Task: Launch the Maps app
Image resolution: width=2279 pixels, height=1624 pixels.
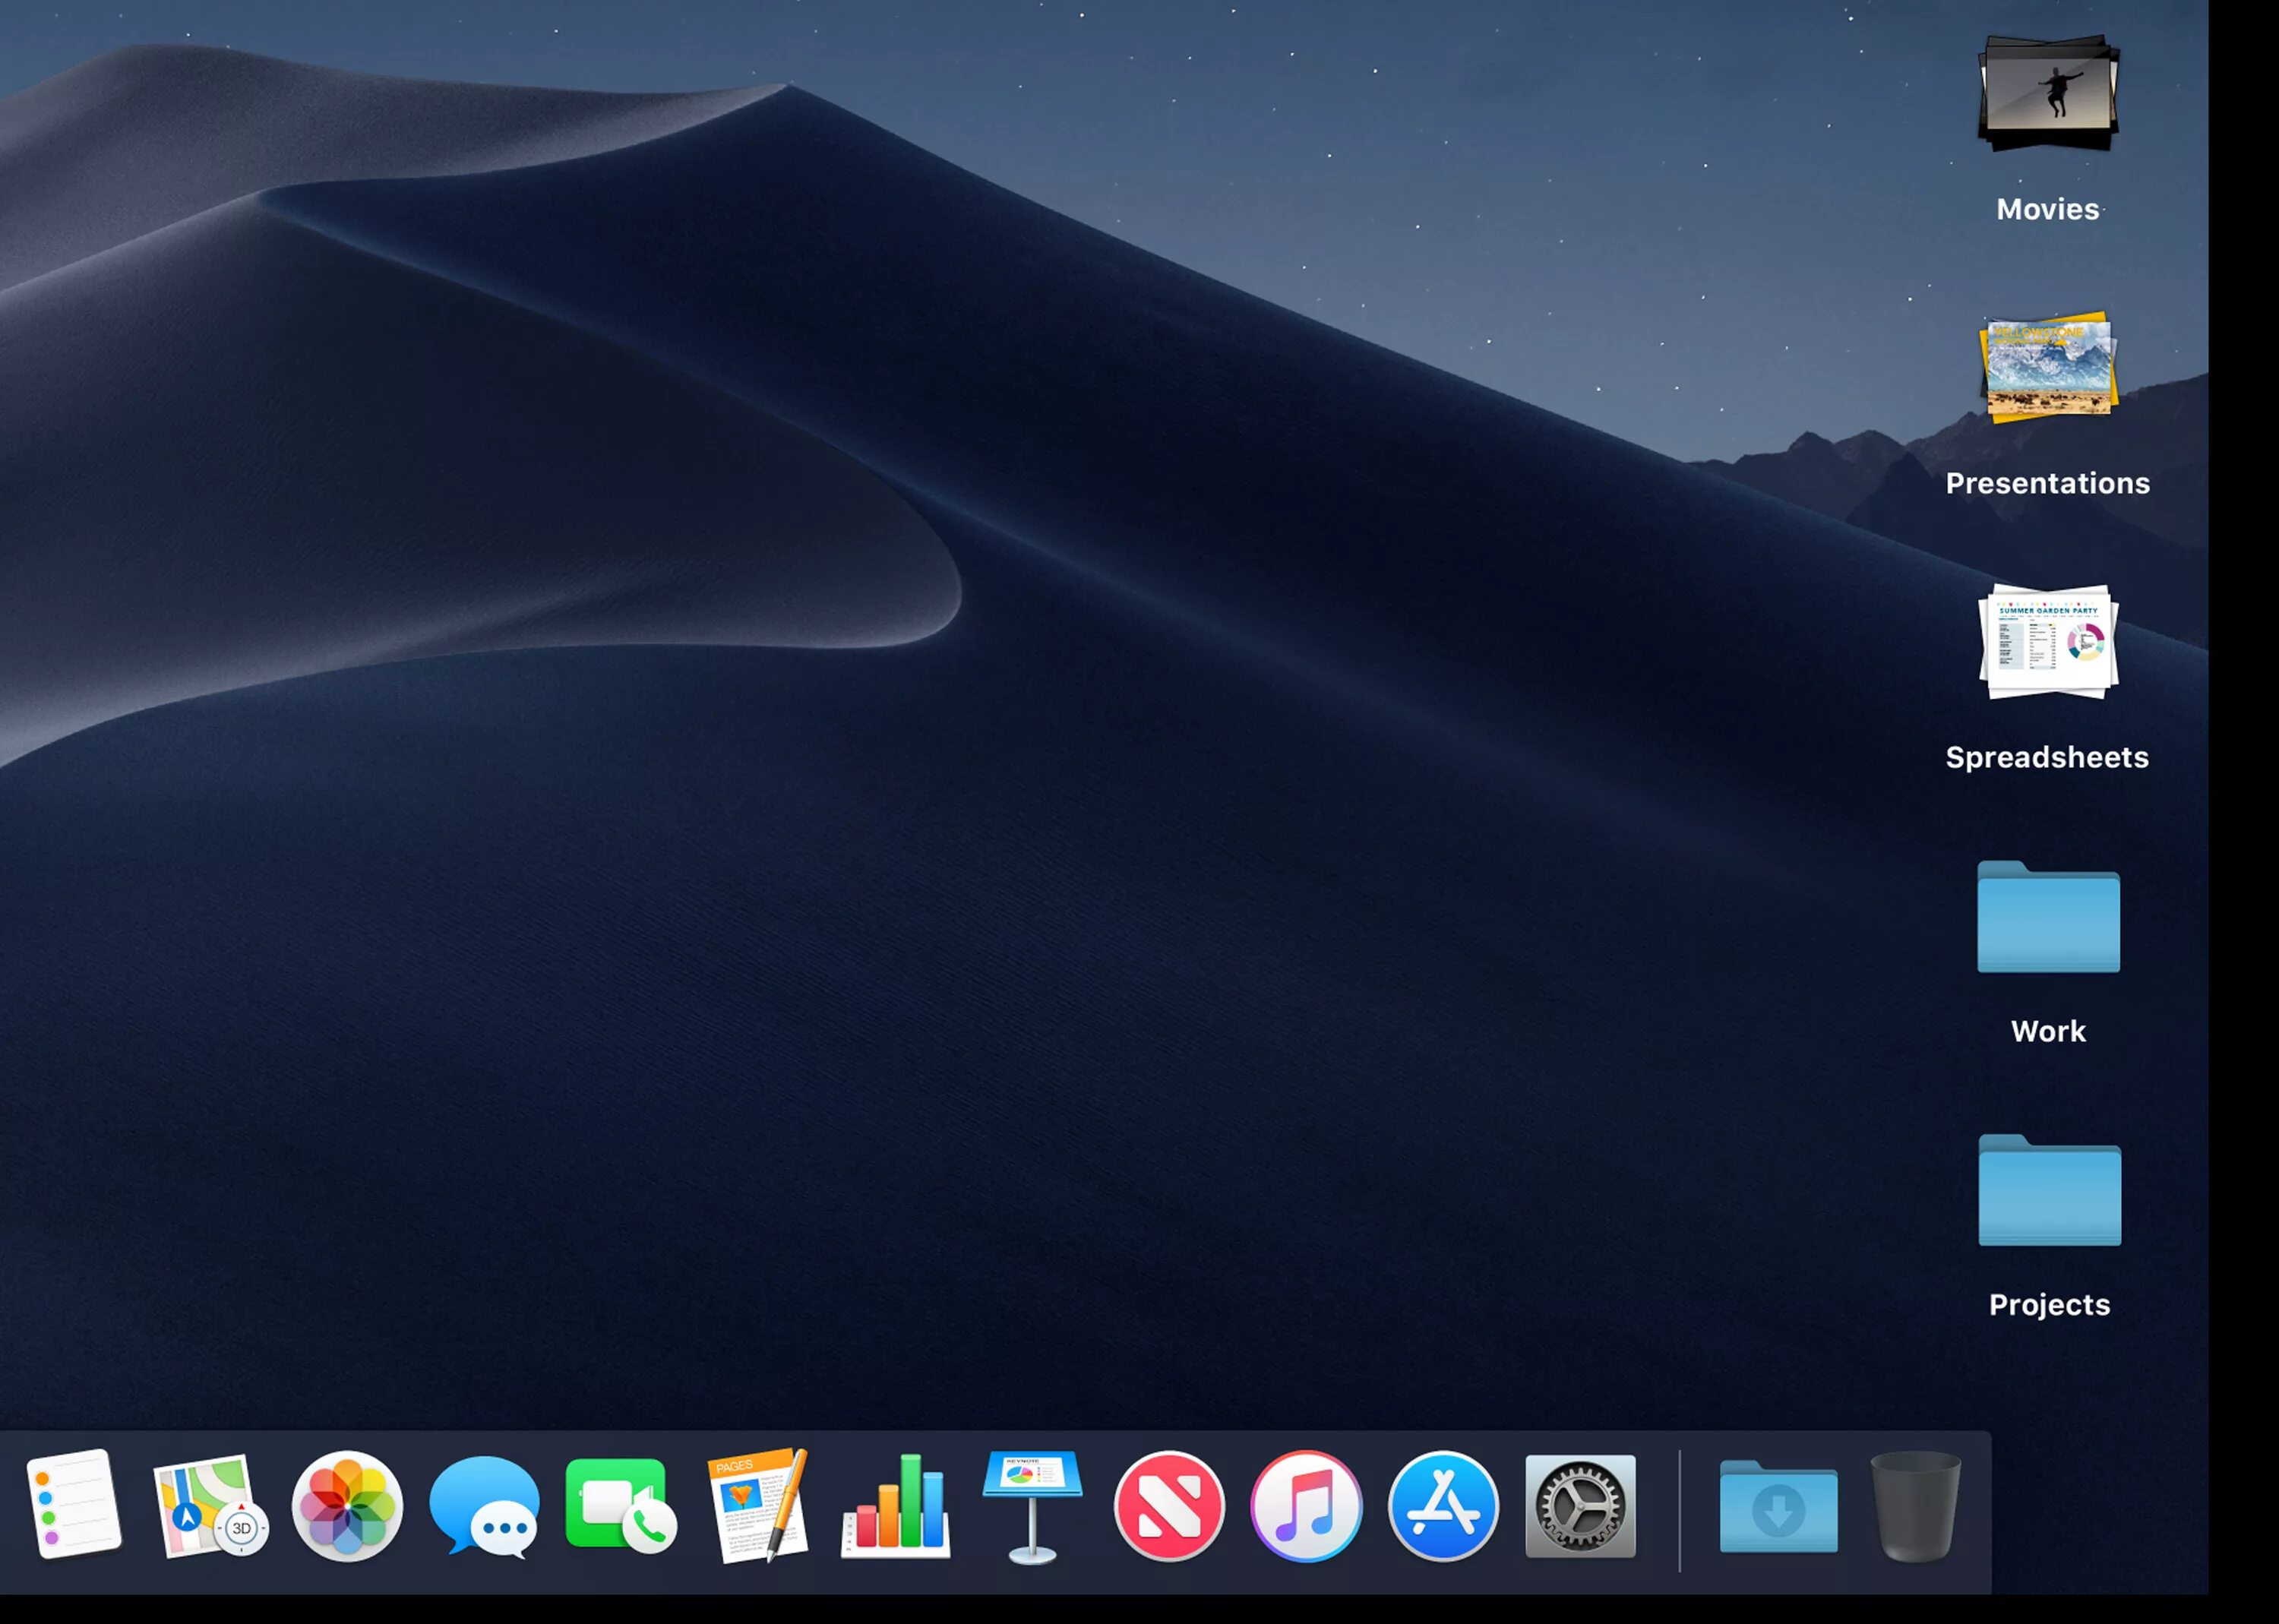Action: (x=209, y=1506)
